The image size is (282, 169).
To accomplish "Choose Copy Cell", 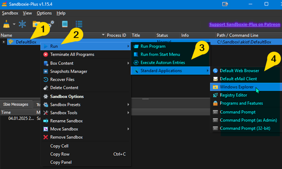I will coord(59,146).
